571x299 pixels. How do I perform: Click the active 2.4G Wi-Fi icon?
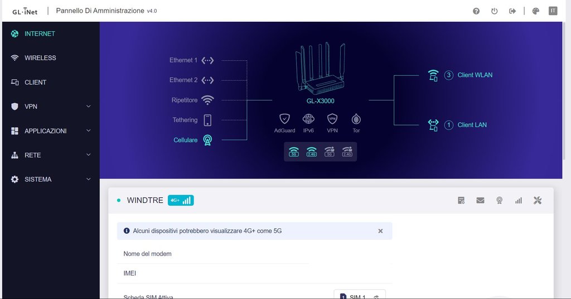311,152
